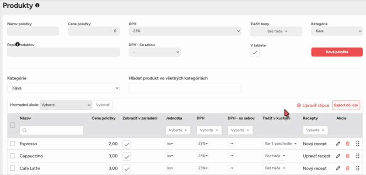The height and width of the screenshot is (175, 366).
Task: Click Upraviť recept for Cappuccino
Action: click(x=317, y=156)
